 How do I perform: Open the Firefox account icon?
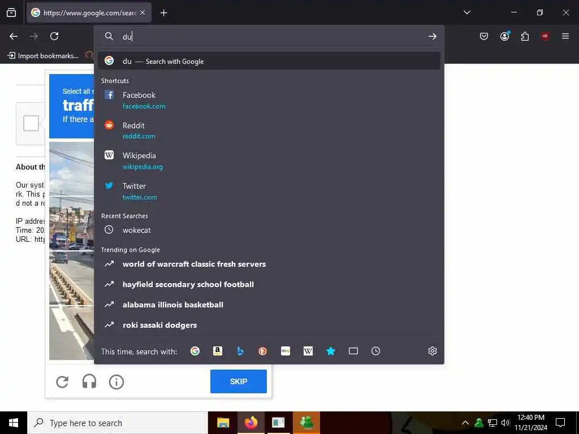[x=504, y=36]
